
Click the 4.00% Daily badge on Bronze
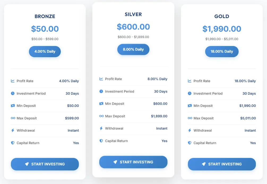click(x=45, y=51)
